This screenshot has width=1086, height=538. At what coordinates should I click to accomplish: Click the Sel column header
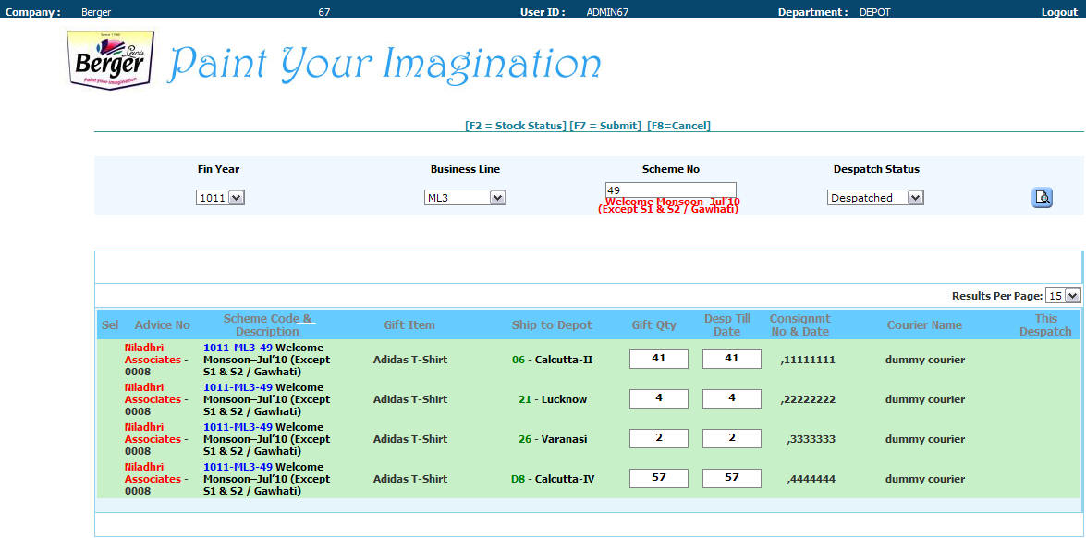tap(110, 324)
